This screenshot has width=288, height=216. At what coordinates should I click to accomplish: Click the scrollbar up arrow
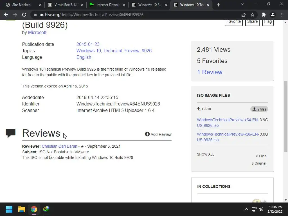(x=285, y=22)
